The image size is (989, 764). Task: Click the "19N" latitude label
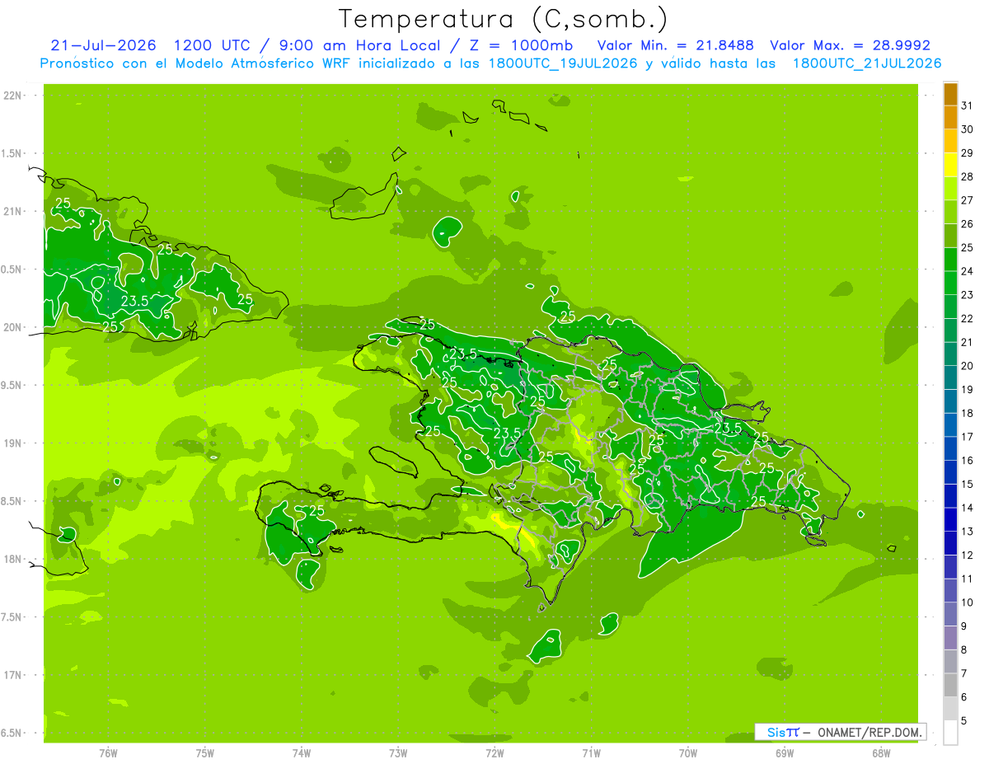point(12,443)
